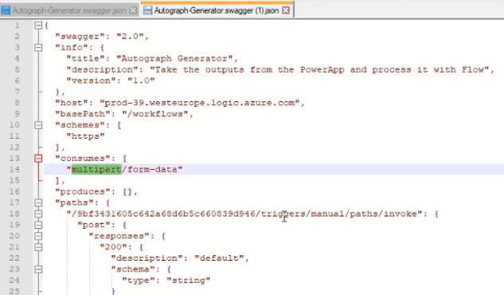
Task: Click the highlighted word multipart
Action: click(x=96, y=169)
